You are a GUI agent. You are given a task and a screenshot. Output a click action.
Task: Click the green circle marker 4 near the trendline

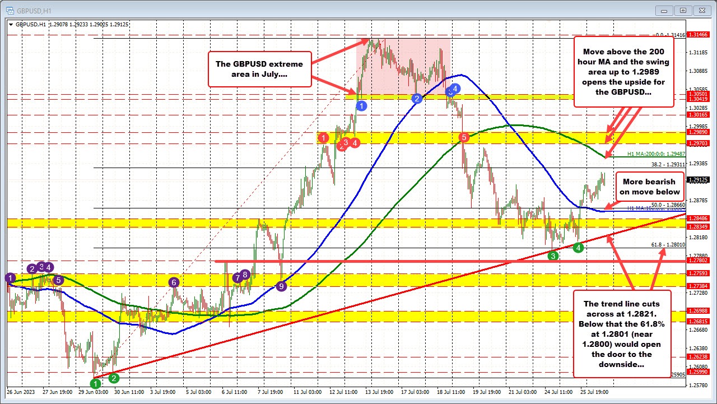(579, 247)
